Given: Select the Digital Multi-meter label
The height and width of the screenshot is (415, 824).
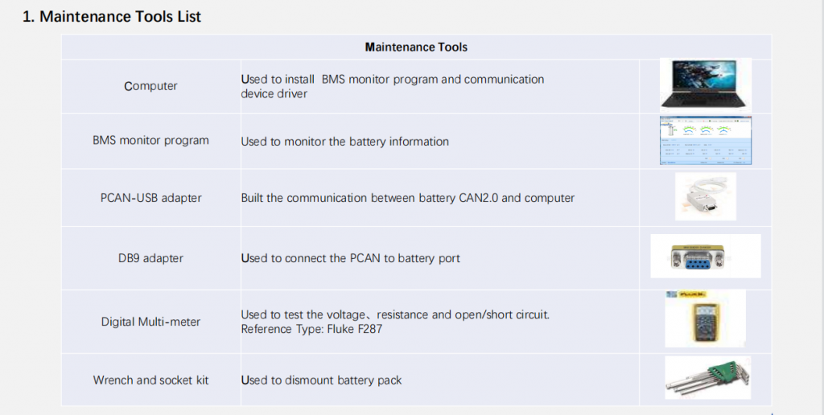Looking at the screenshot, I should coord(150,322).
